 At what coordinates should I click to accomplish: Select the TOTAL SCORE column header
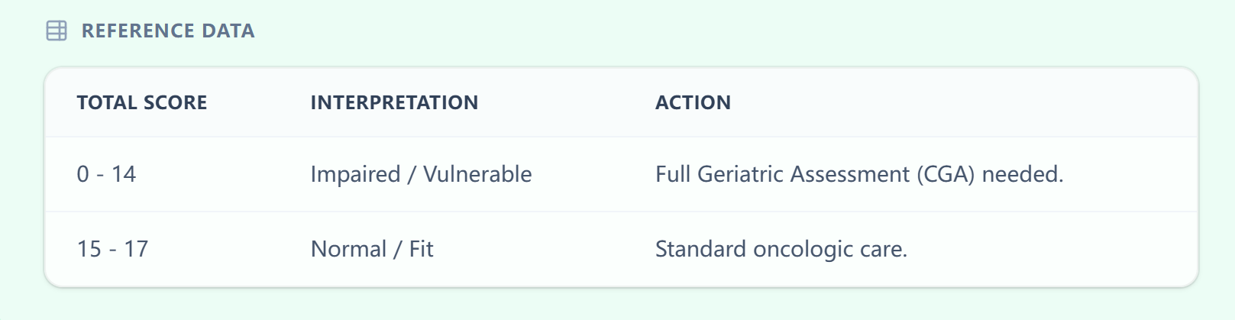pyautogui.click(x=142, y=102)
